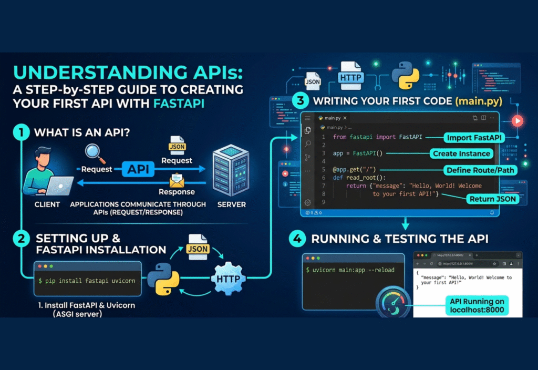Expand the main.py breadcrumb chevron
This screenshot has height=370, width=538.
point(346,127)
